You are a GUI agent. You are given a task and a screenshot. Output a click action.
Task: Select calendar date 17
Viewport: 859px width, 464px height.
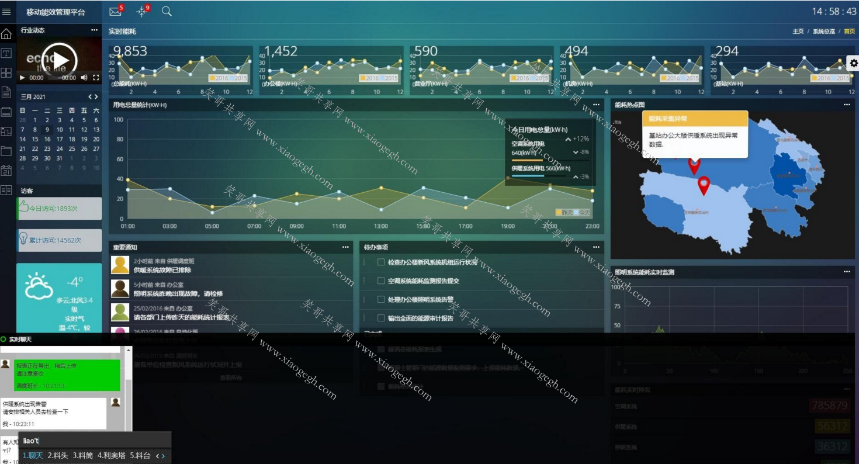pos(60,139)
